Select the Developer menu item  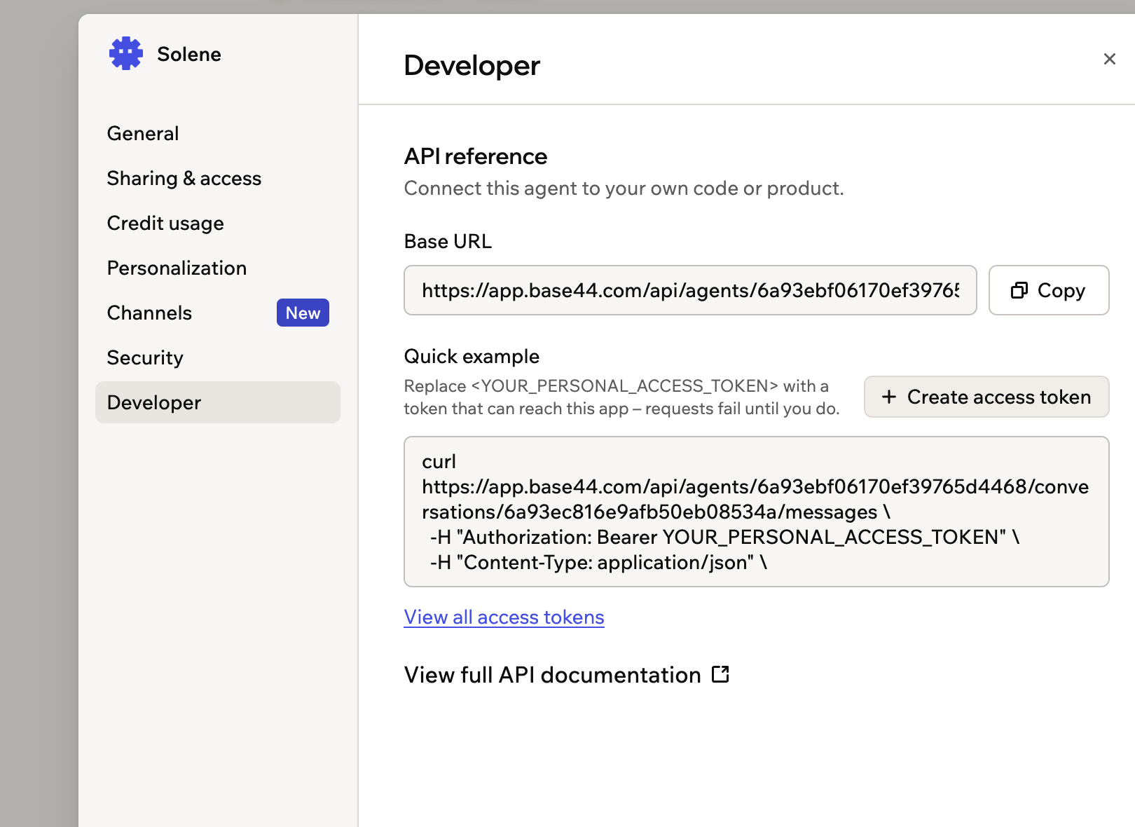(218, 402)
